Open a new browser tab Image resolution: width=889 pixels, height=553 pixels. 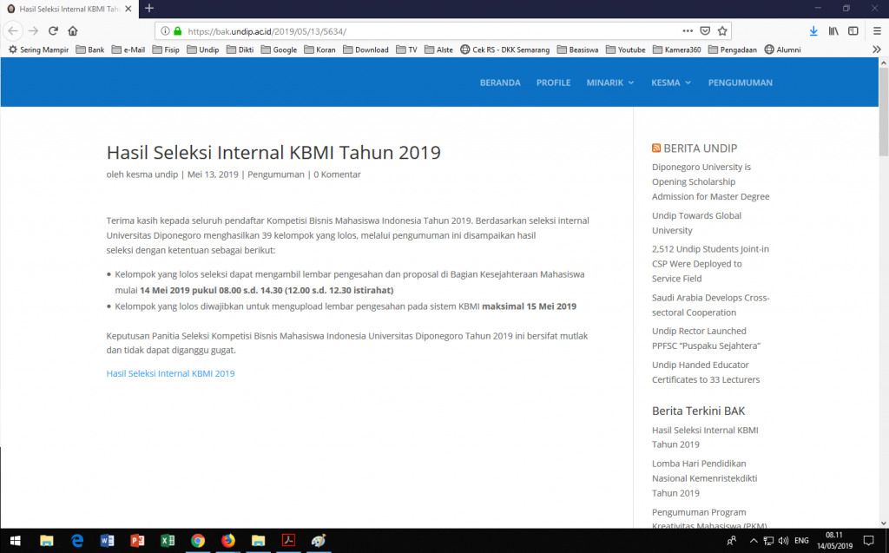(148, 8)
